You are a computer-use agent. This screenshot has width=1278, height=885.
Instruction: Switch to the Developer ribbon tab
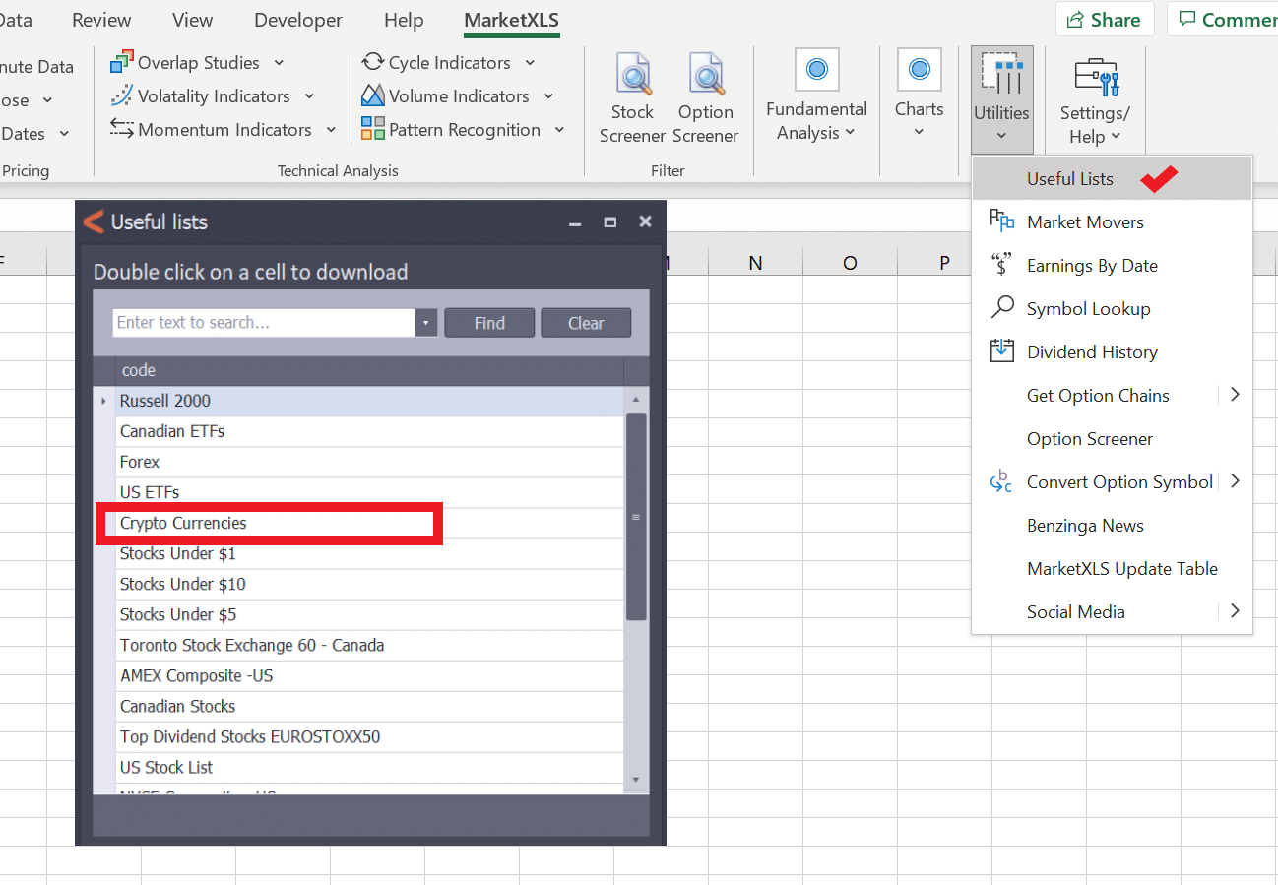point(298,20)
